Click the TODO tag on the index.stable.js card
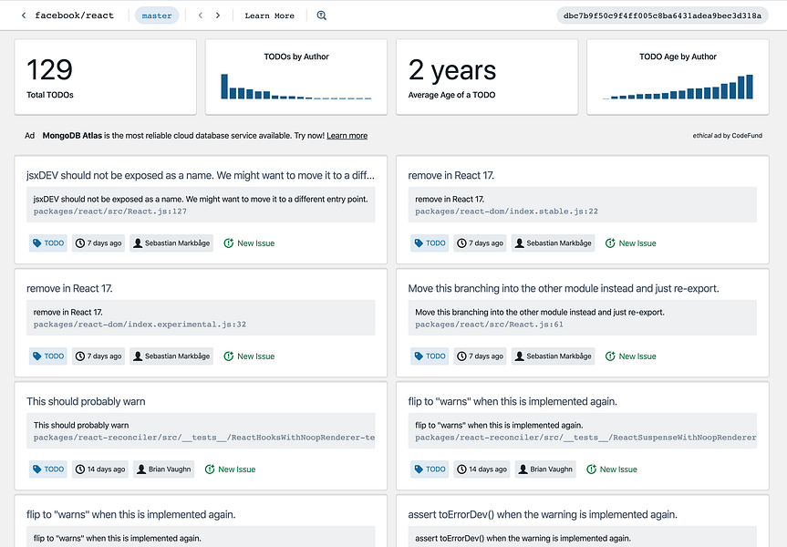Image resolution: width=787 pixels, height=547 pixels. click(430, 243)
